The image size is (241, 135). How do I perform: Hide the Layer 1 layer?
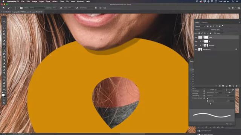tap(196, 37)
